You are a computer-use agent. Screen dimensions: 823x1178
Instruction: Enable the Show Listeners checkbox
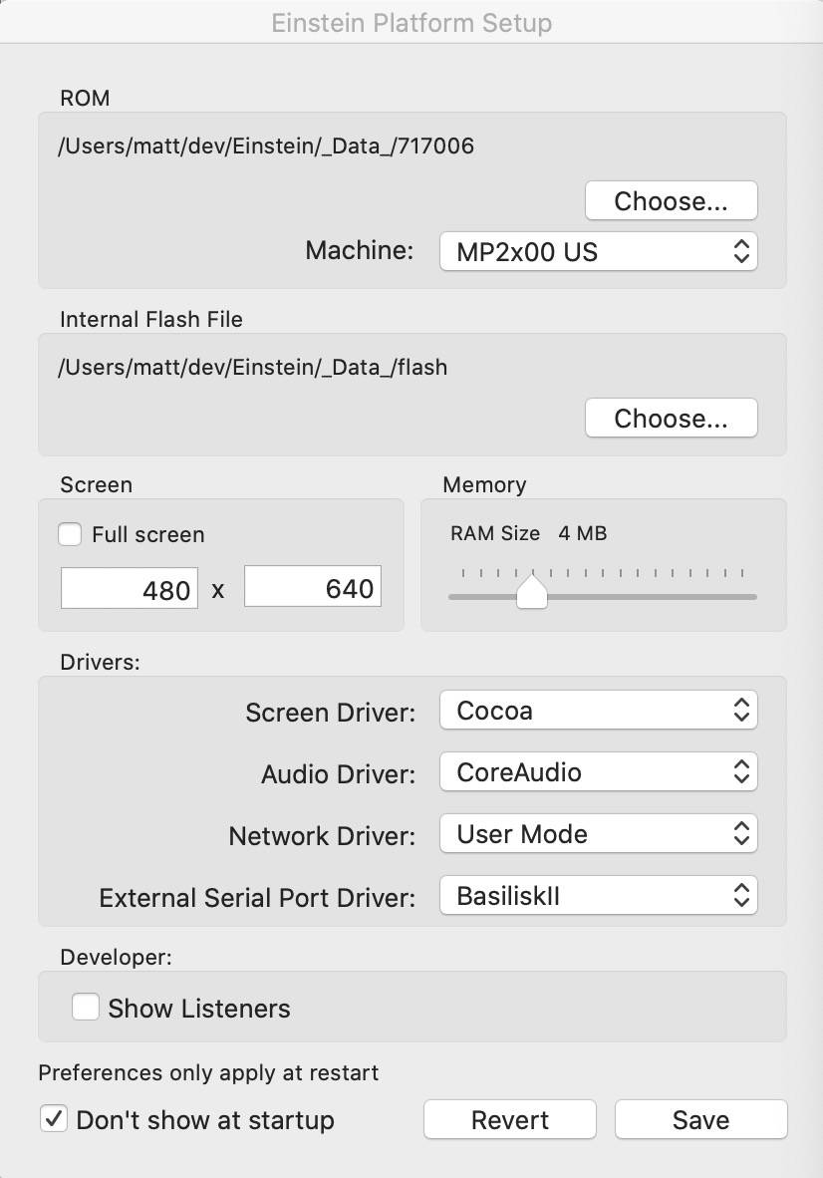coord(86,1008)
